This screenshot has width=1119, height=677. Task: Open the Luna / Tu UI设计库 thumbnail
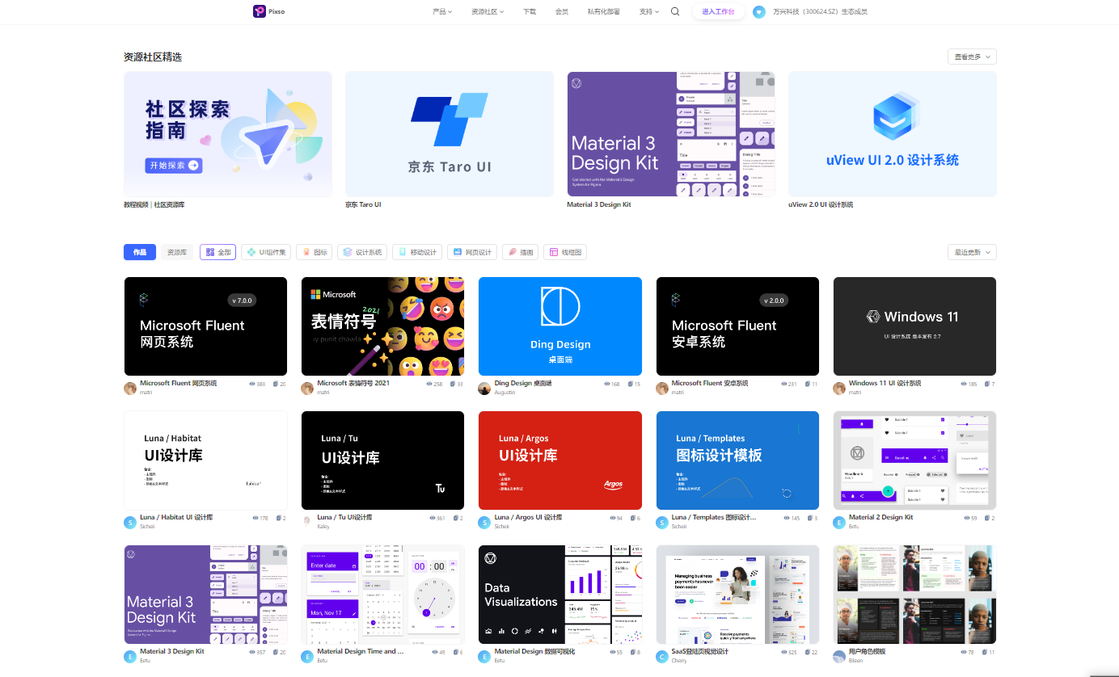382,460
